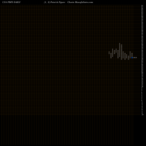This screenshot has width=146, height=146.
Task: Click the blue current-price marker square
Action: click(x=132, y=58)
